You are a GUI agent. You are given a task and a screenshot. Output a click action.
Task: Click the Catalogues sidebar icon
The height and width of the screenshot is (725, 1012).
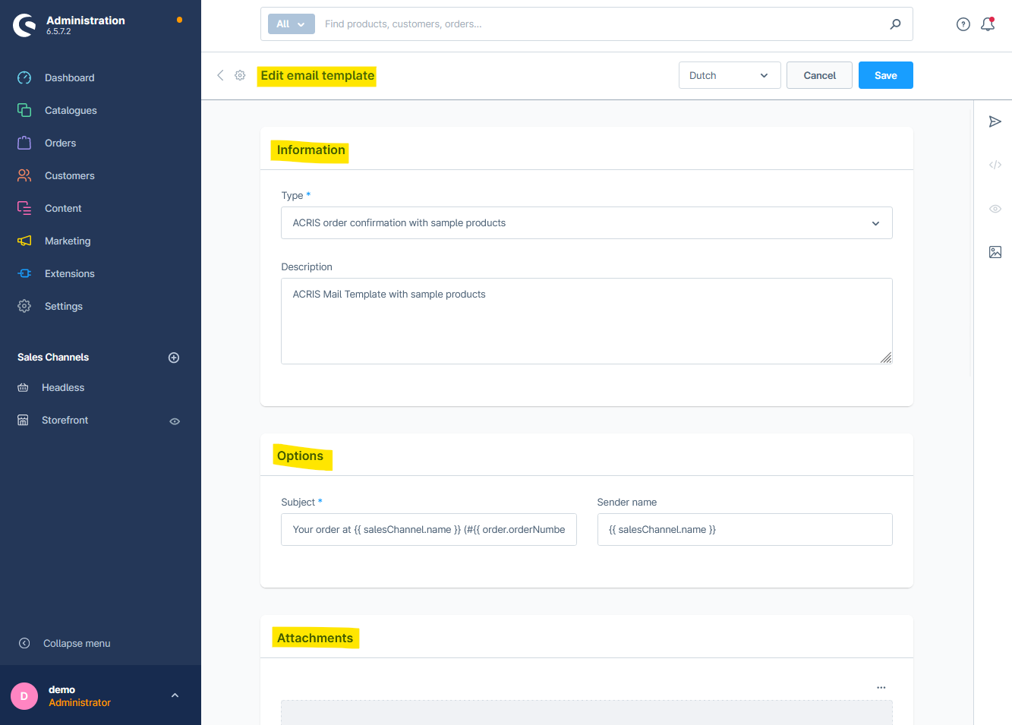pos(24,110)
